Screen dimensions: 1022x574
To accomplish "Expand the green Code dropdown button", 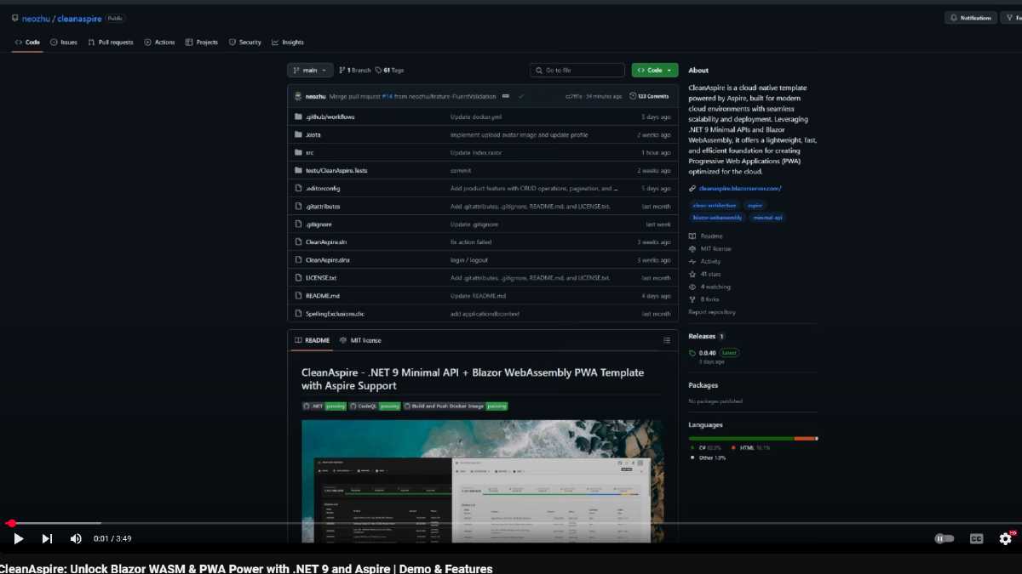I will (654, 71).
